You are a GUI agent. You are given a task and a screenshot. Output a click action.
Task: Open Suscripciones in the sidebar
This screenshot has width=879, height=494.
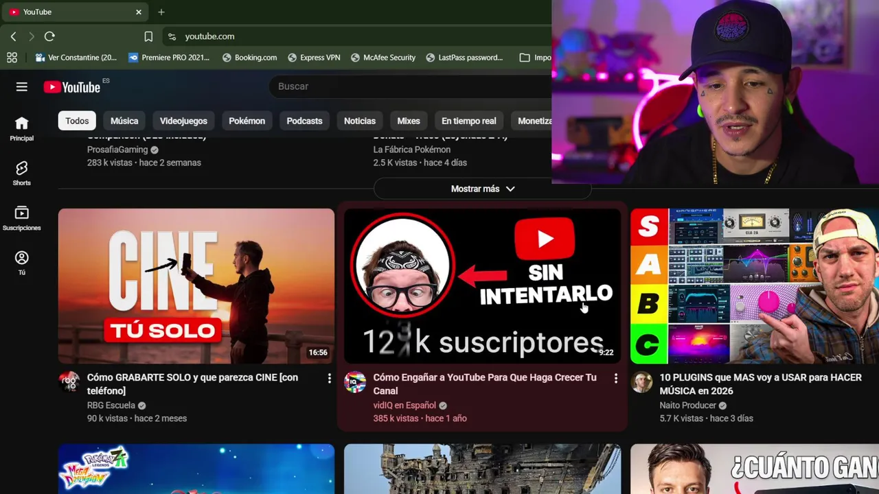pyautogui.click(x=21, y=218)
